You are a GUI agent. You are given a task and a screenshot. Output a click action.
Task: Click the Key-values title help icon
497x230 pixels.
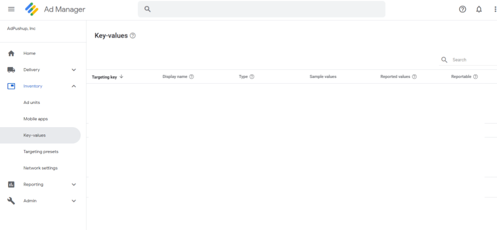[x=133, y=36]
